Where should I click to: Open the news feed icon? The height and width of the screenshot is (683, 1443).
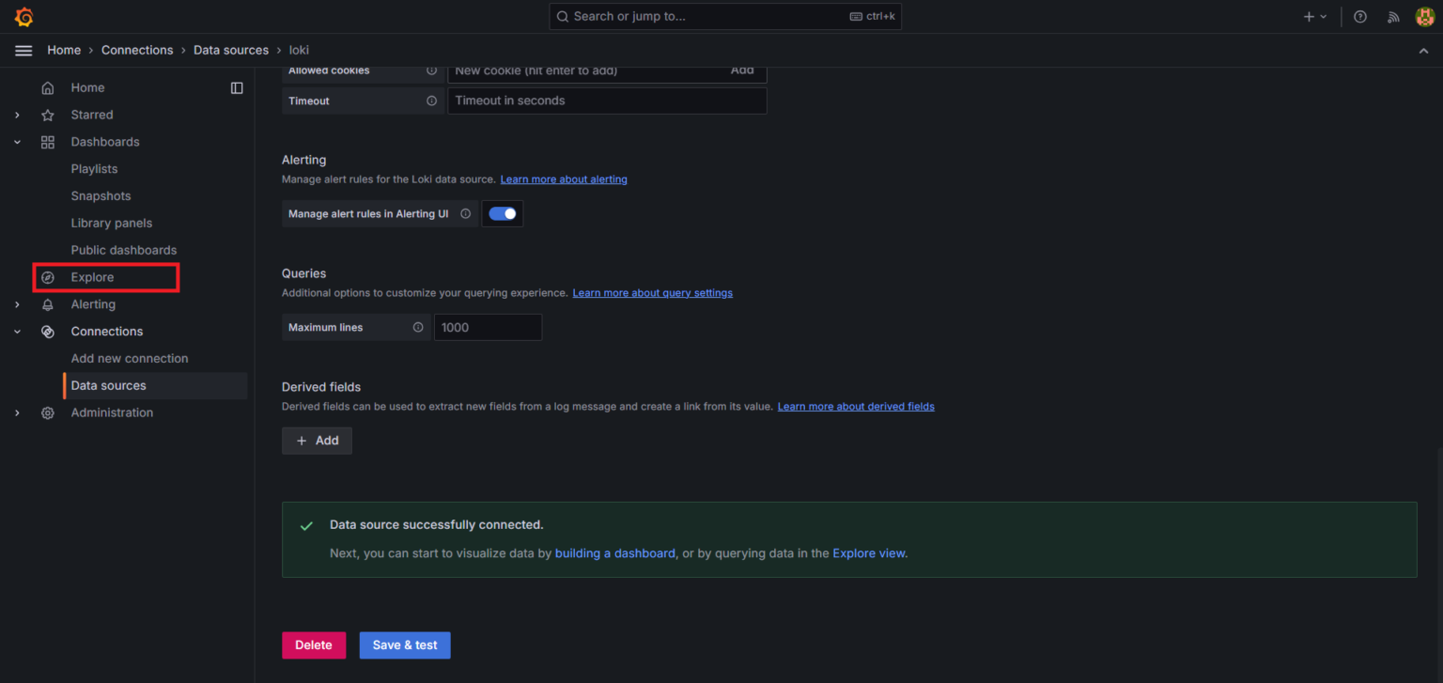point(1393,16)
